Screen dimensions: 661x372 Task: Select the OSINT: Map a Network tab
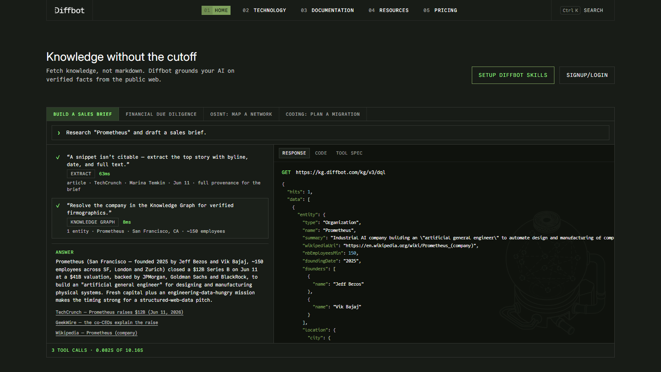point(241,114)
